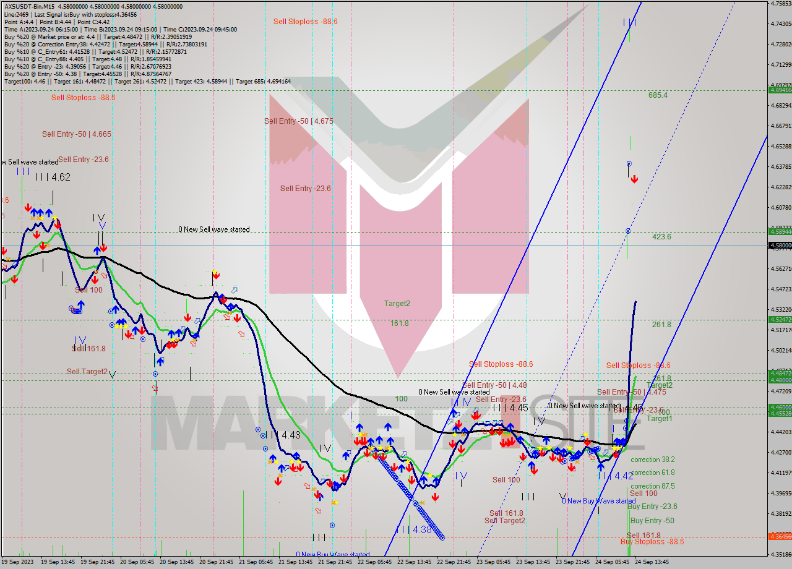Click the 4.72802 price axis value
The height and width of the screenshot is (569, 792).
pos(781,45)
